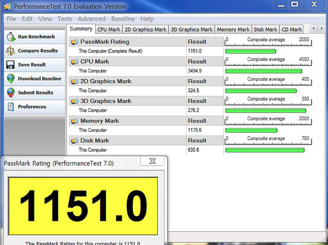Screen dimensions: 328x245
Task: Click the icon beside 2D Graphics Mark header
Action: (74, 81)
